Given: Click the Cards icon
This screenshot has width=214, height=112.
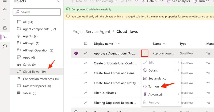Looking at the screenshot, I should click(19, 65).
